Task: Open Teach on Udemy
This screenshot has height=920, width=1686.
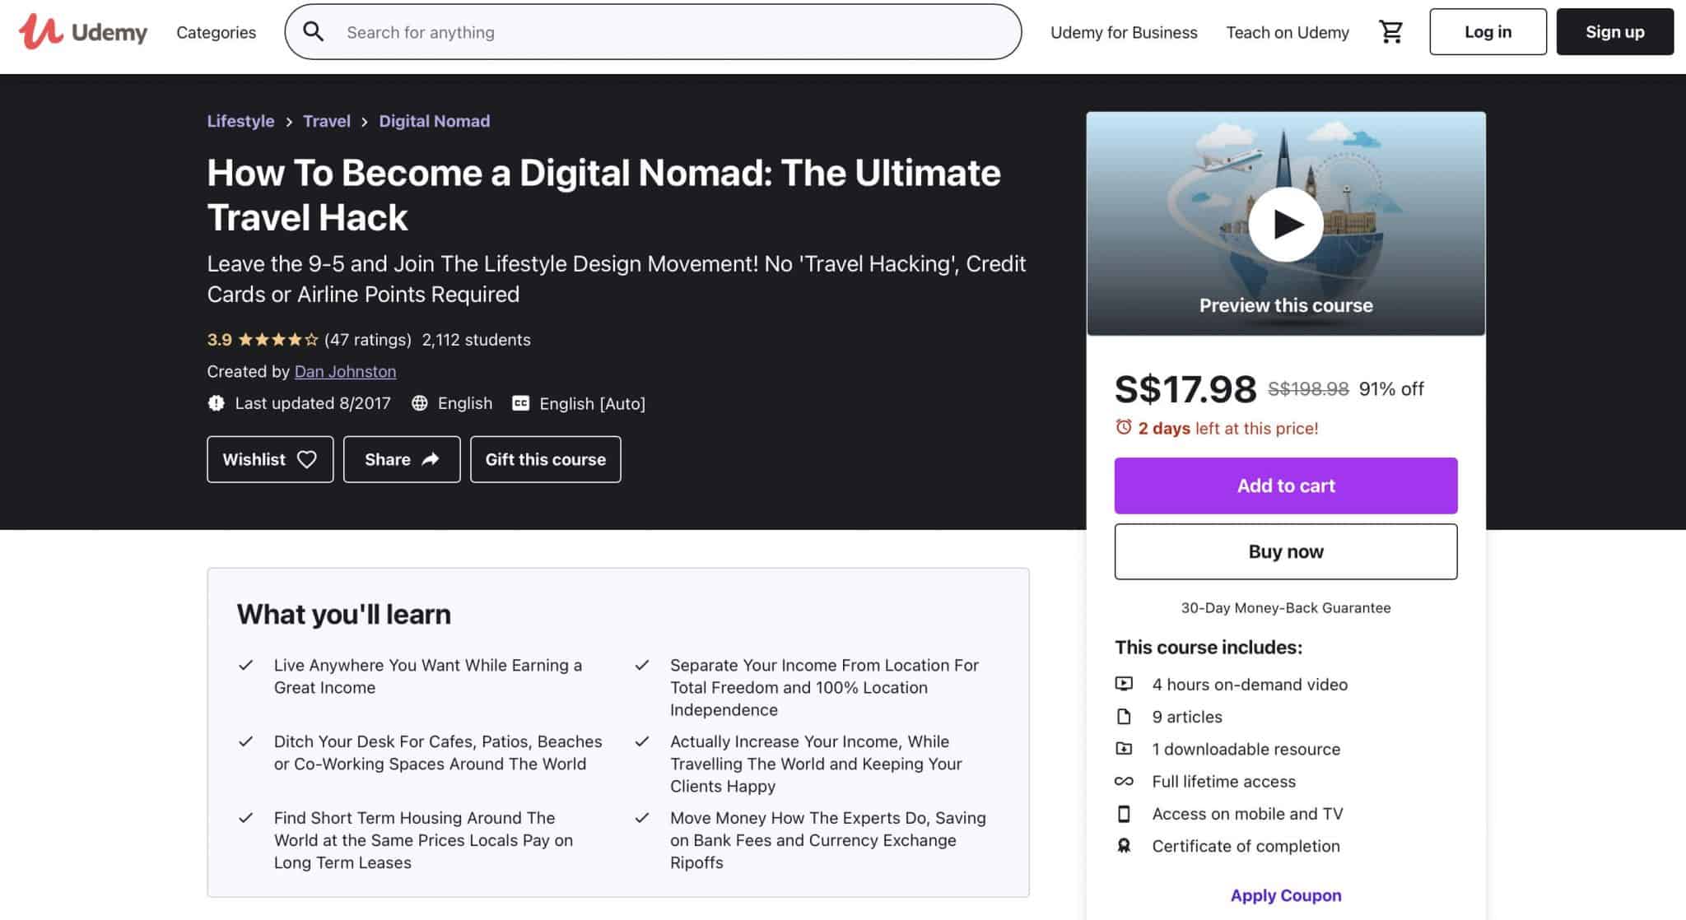Action: [x=1288, y=32]
